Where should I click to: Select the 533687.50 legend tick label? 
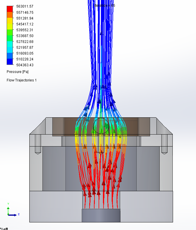pyautogui.click(x=25, y=36)
